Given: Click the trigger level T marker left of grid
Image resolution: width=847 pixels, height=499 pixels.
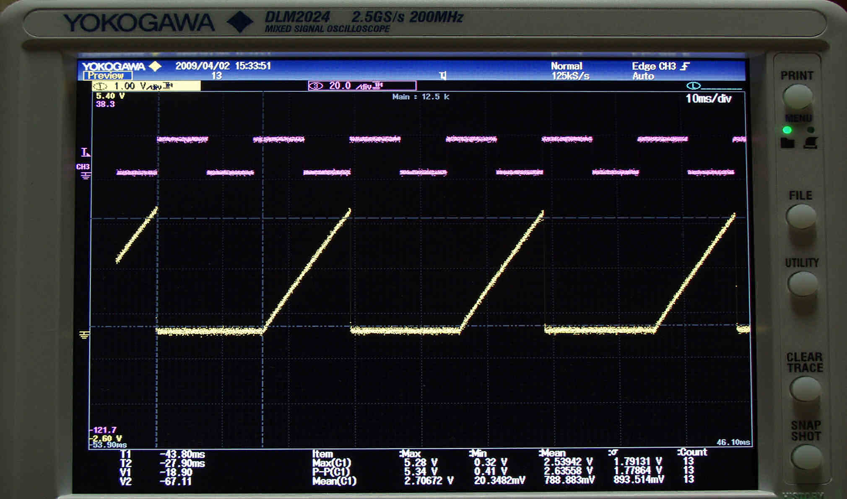Looking at the screenshot, I should click(85, 152).
